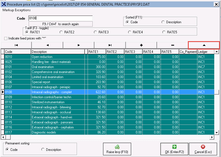This screenshot has height=157, width=221.
Task: Select RATE3 tariff radio button
Action: [95, 32]
